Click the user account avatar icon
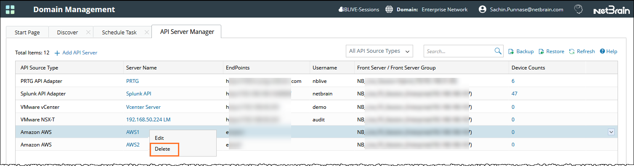 483,9
